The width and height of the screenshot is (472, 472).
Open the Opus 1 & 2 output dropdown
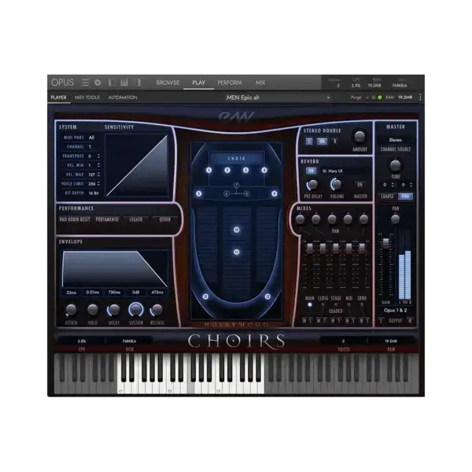point(395,311)
